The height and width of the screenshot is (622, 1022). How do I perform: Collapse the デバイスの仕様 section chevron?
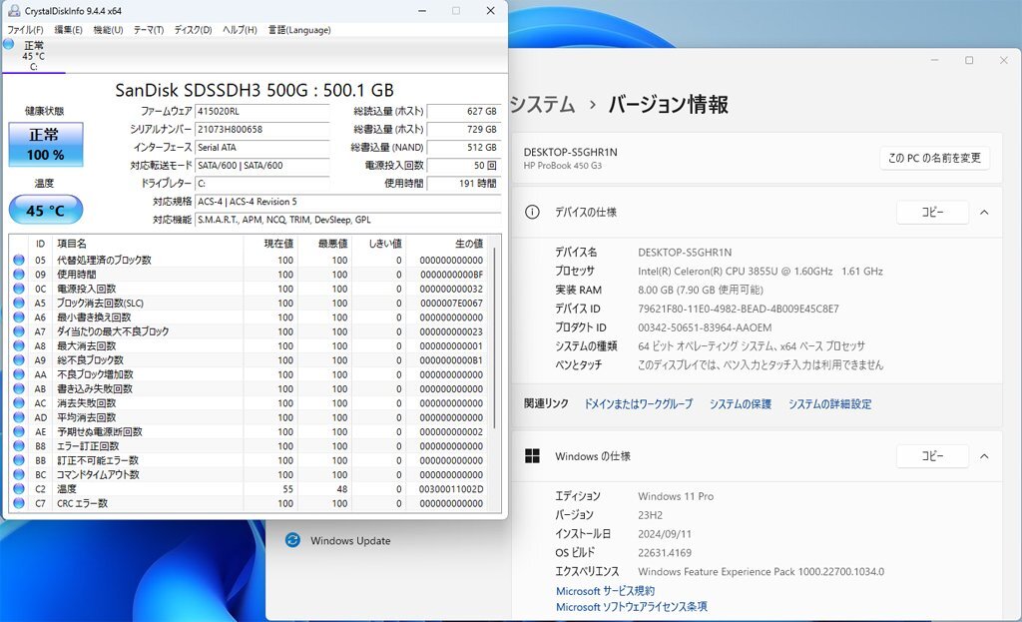983,211
